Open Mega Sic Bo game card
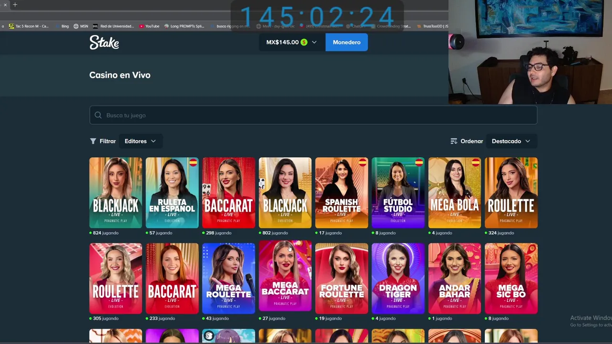612x344 pixels. [511, 279]
